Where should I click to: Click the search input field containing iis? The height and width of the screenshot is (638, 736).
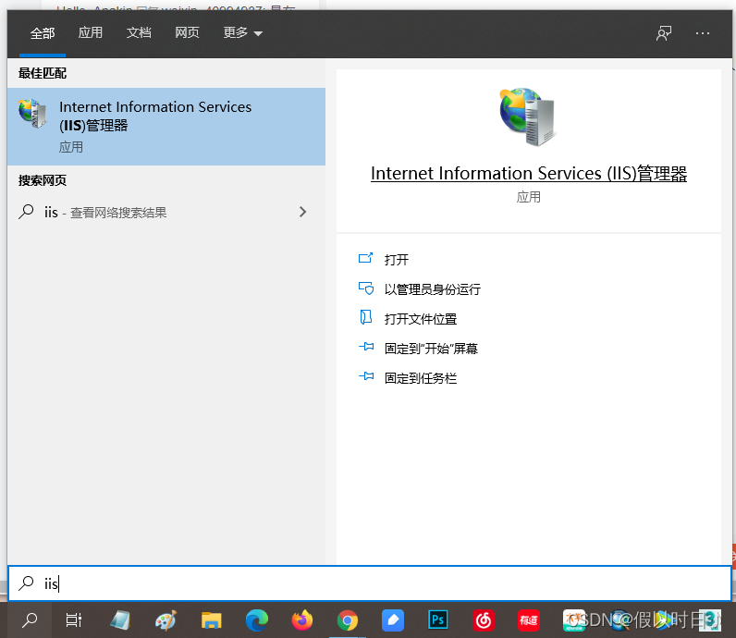[370, 583]
